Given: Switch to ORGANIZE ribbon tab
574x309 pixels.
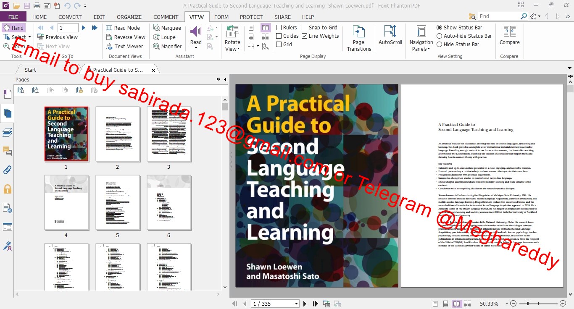Looking at the screenshot, I should (129, 17).
